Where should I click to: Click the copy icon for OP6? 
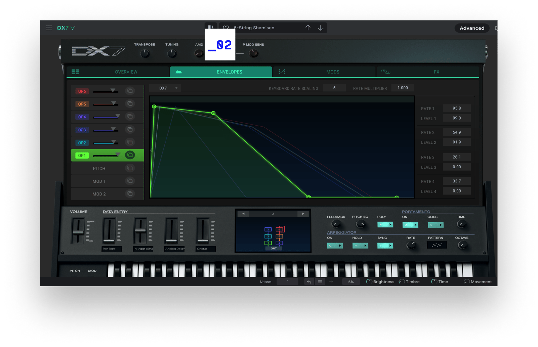[x=130, y=91]
